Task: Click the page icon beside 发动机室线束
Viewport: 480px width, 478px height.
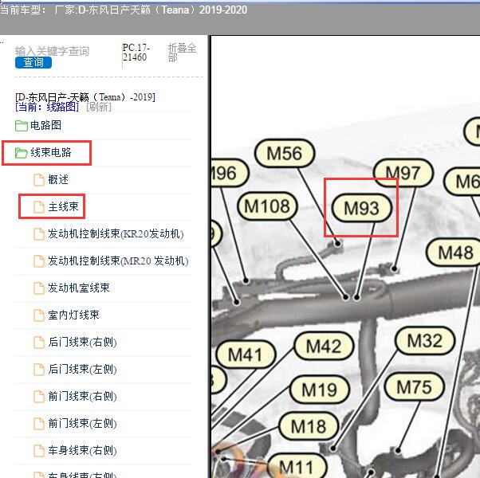Action: (x=39, y=288)
